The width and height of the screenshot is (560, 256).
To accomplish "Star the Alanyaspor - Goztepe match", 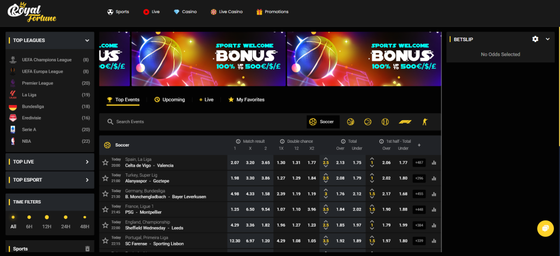I will (x=106, y=178).
